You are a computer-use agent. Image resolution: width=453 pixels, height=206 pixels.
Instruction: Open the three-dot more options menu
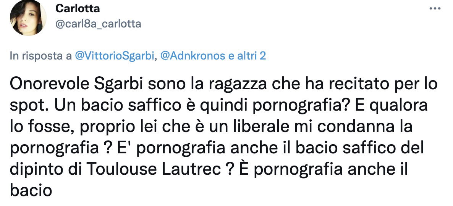pyautogui.click(x=435, y=9)
